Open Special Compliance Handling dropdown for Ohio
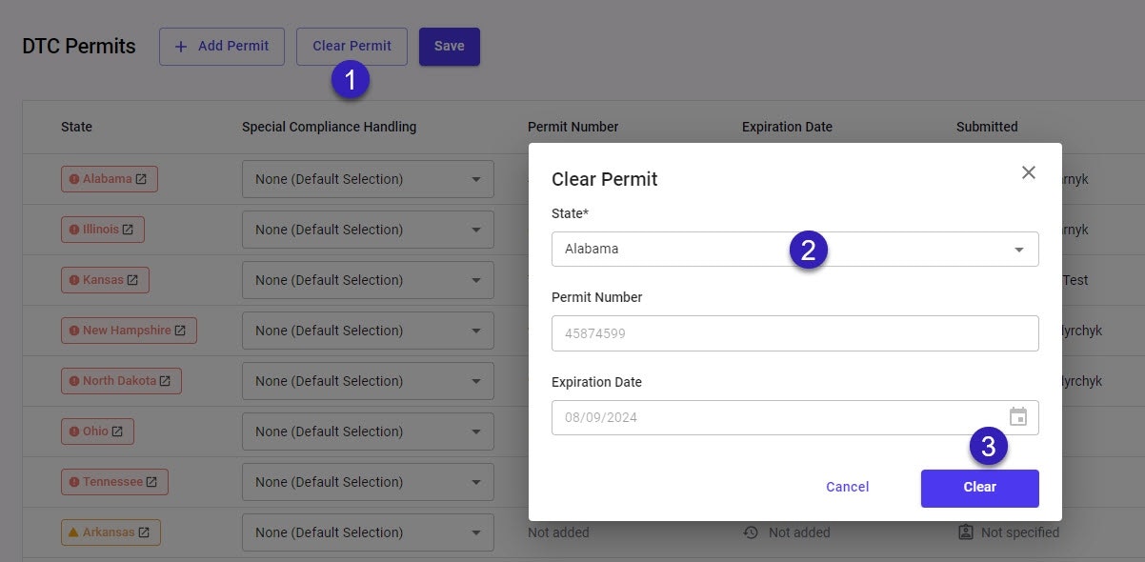The width and height of the screenshot is (1145, 562). click(x=368, y=432)
